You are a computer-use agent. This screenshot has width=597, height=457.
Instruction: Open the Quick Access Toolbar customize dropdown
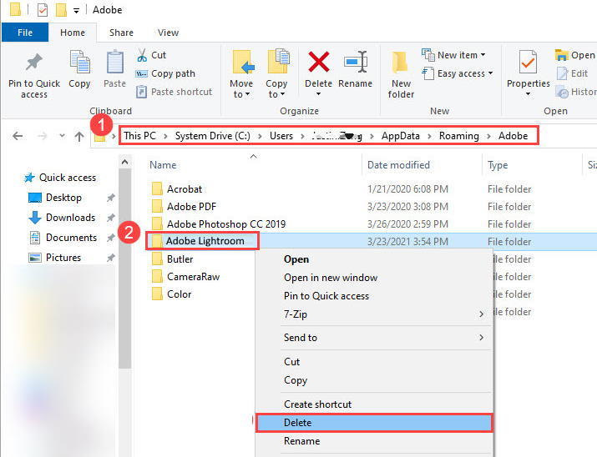[76, 11]
